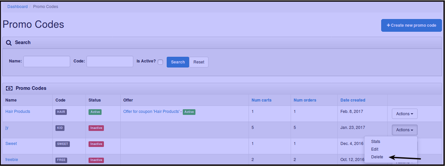Click the HAIR code badge
Screen dimensions: 445x166
(x=61, y=112)
